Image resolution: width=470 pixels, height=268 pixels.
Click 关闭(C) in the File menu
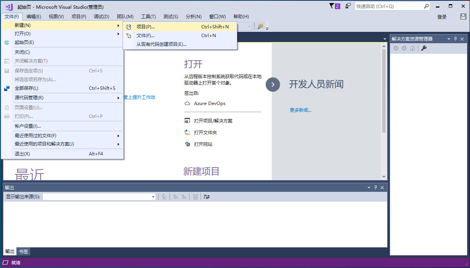[x=62, y=52]
